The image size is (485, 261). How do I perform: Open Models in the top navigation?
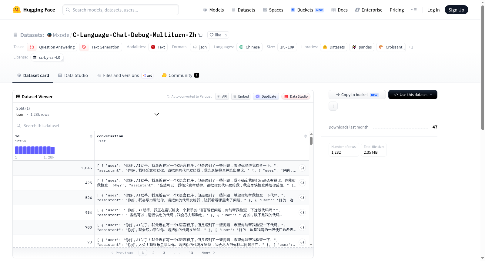(213, 10)
